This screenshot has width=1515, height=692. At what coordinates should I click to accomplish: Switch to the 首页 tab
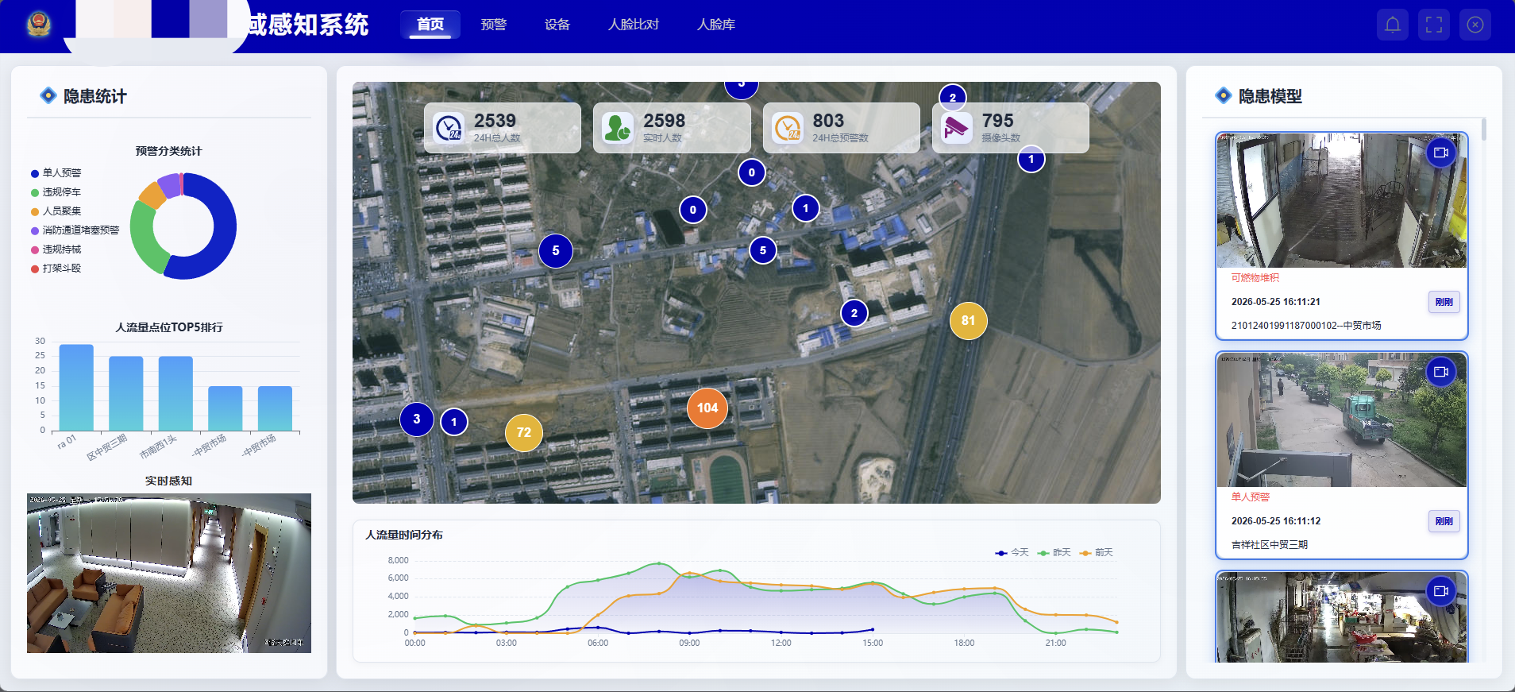(430, 25)
